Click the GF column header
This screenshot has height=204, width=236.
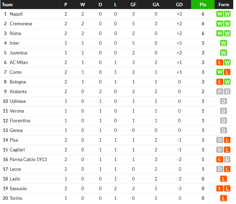point(133,5)
